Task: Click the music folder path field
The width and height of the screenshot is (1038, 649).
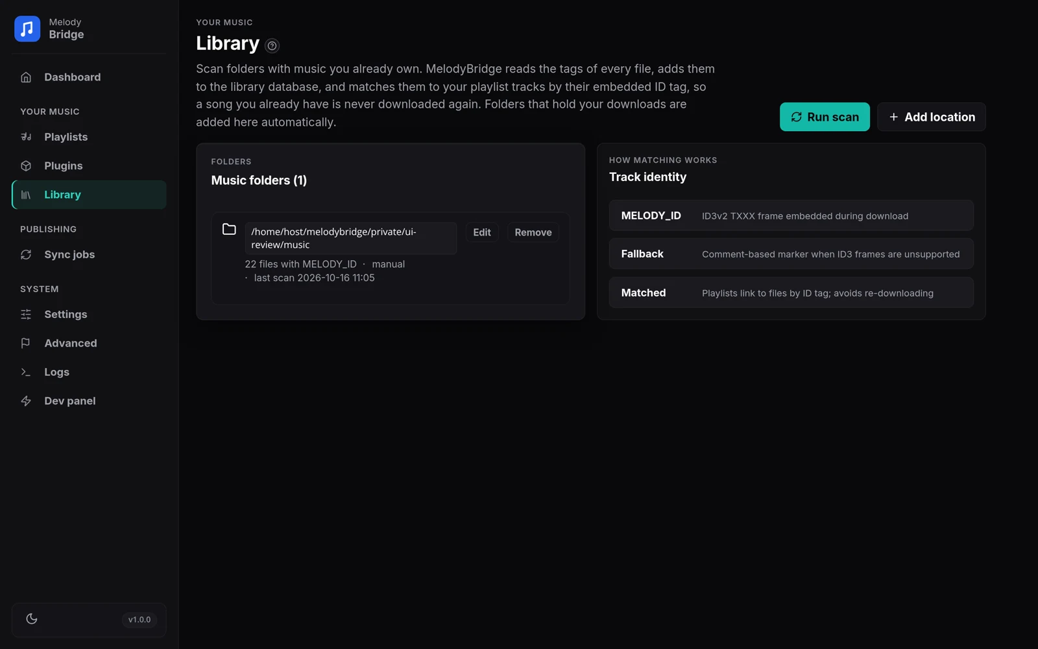Action: 351,238
